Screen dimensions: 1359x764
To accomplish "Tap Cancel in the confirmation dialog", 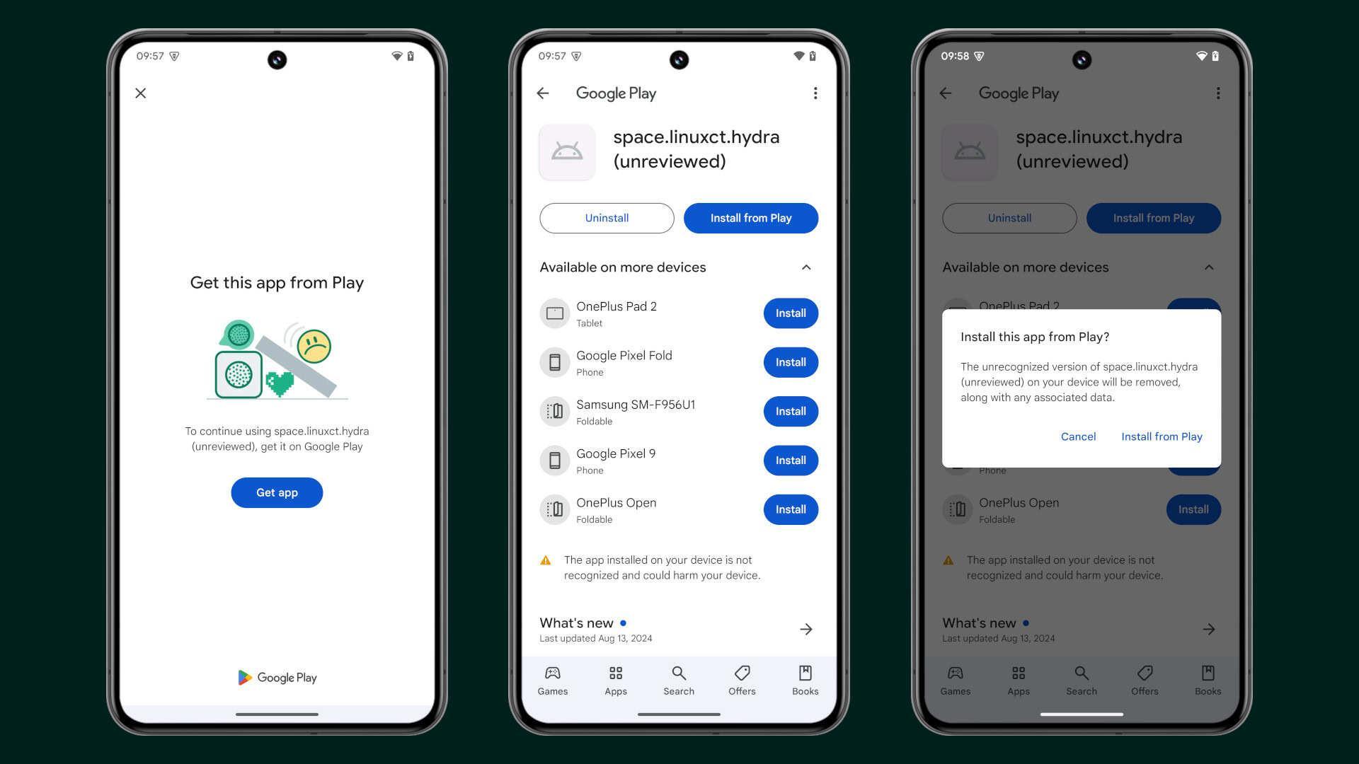I will point(1078,436).
